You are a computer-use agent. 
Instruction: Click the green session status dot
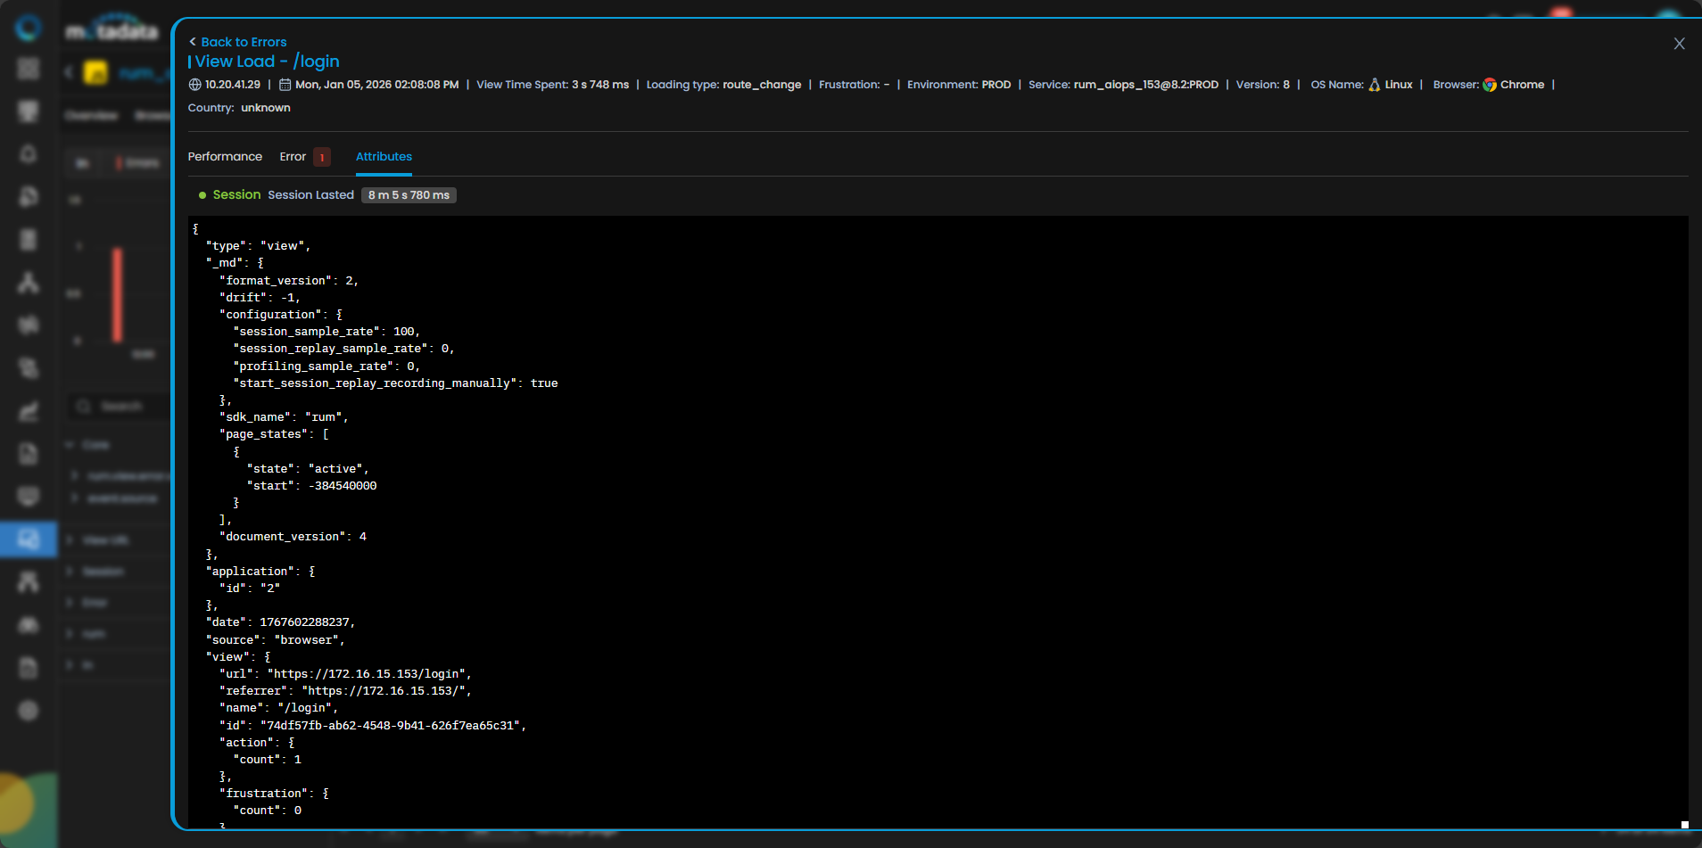click(x=202, y=195)
